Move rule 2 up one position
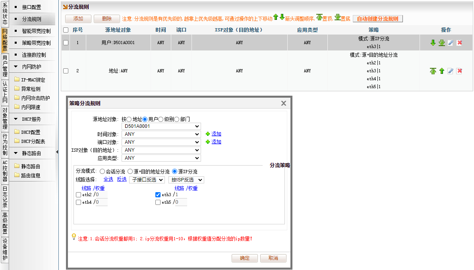 442,71
